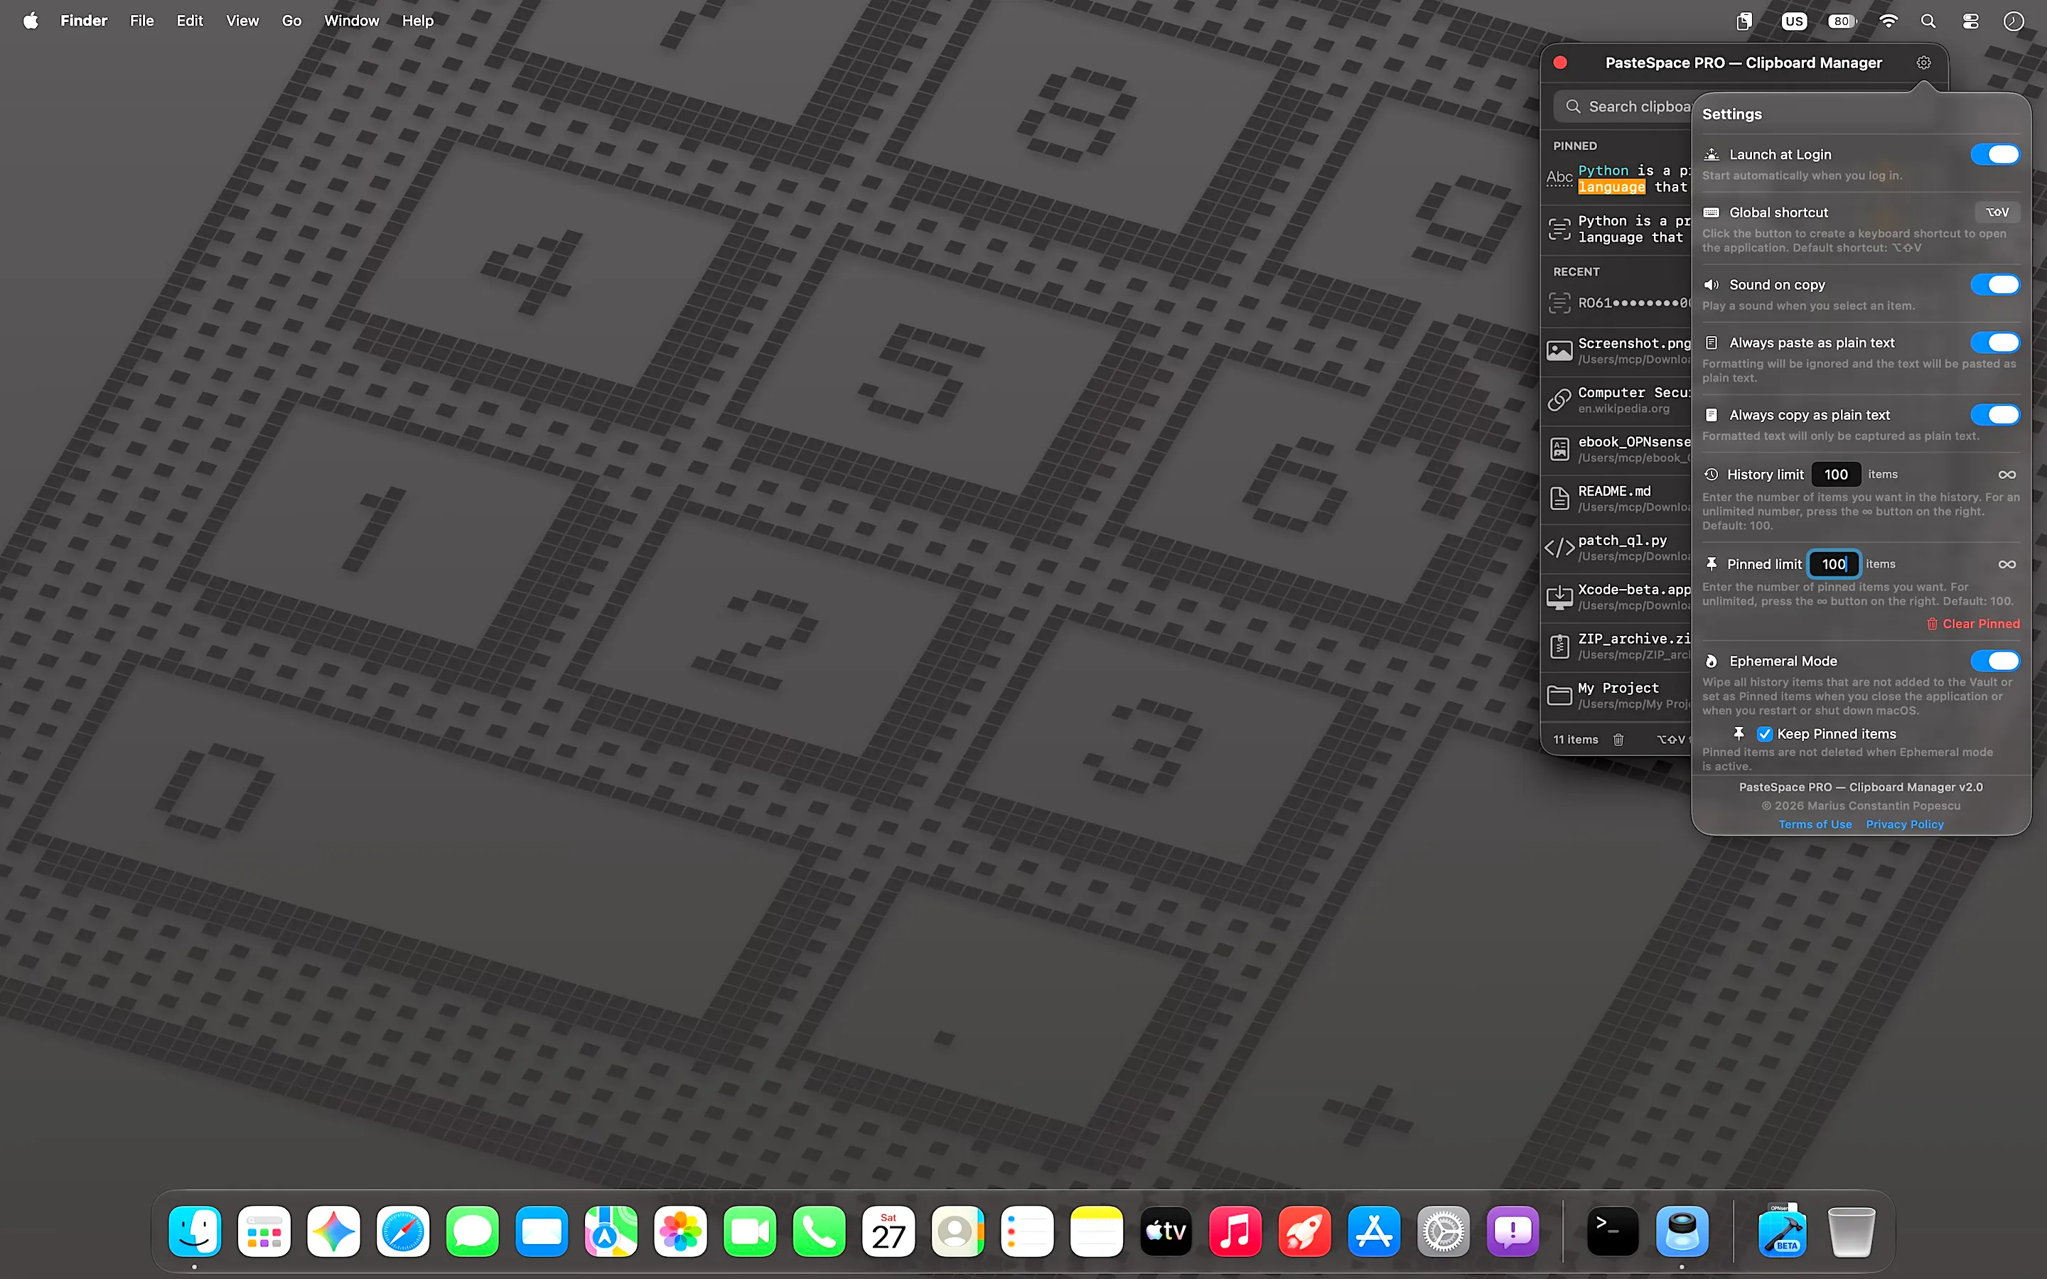Click the Global shortcut recorder button
Screen dimensions: 2047x1279
pyautogui.click(x=1997, y=212)
